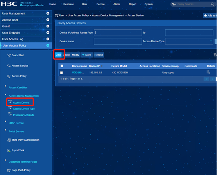217x176 pixels.
Task: Open the Resource menu
Action: tap(68, 4)
